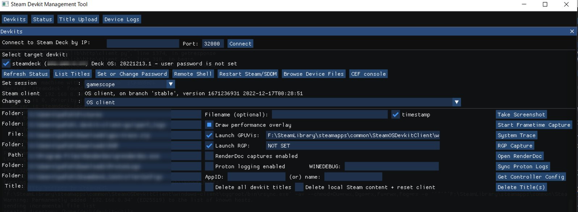This screenshot has height=212, width=578.
Task: Click List Titles
Action: (x=72, y=74)
